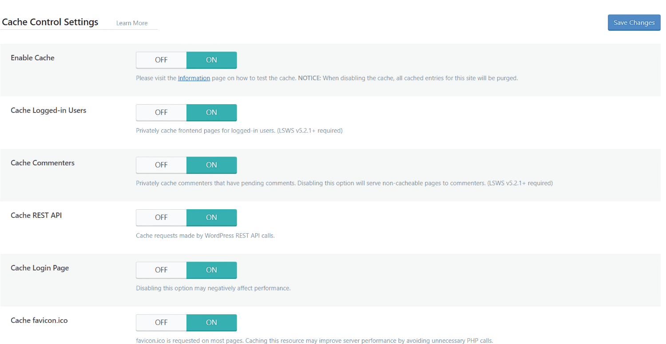Viewport: 666px width, 344px height.
Task: Disable Cache REST API with OFF
Action: [161, 218]
